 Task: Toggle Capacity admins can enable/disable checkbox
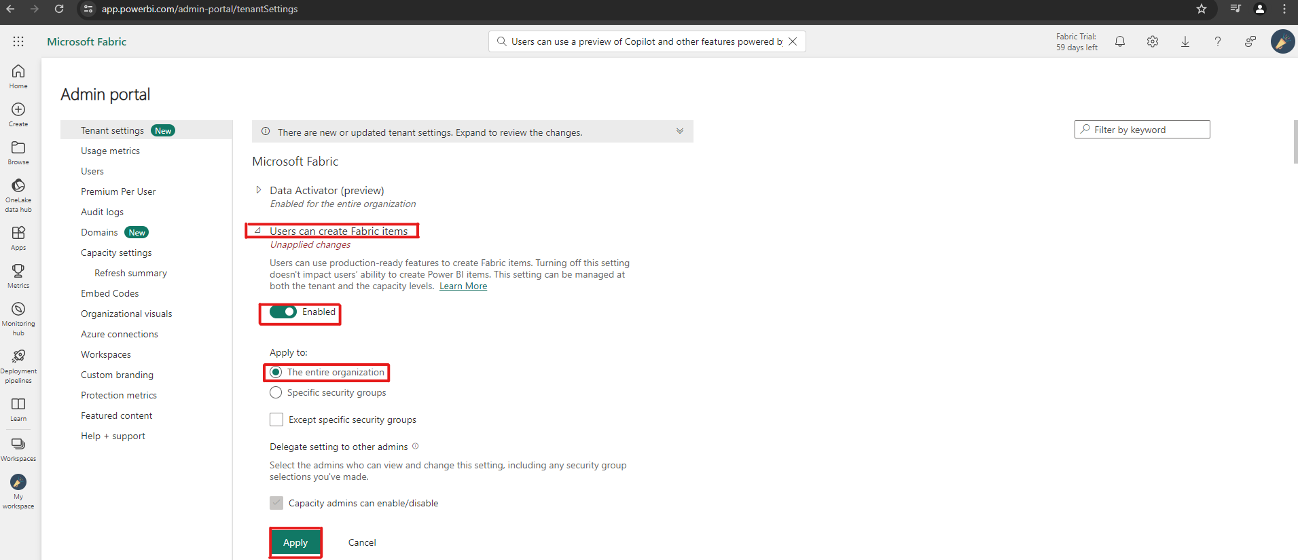pyautogui.click(x=276, y=503)
